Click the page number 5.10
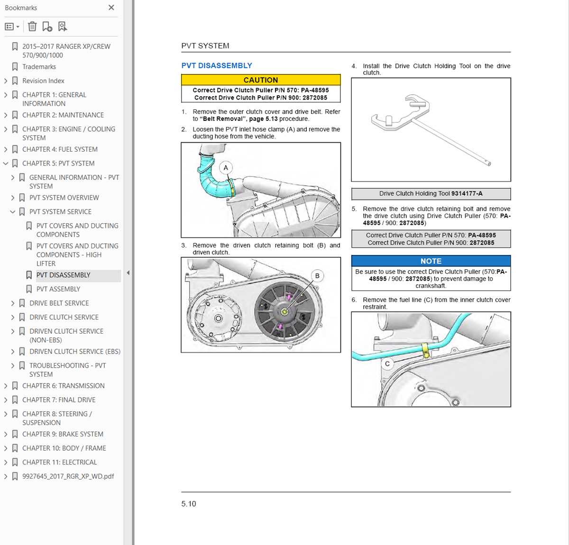 (x=188, y=504)
